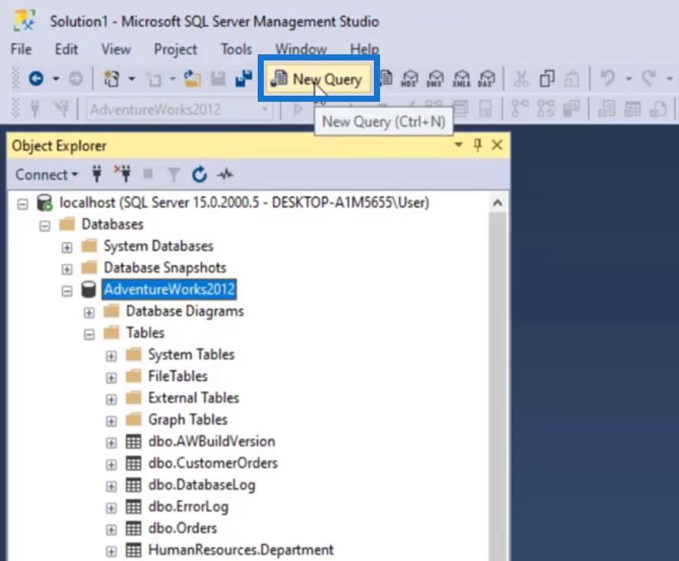The width and height of the screenshot is (679, 561).
Task: Click the Undo arrow icon
Action: tap(607, 79)
